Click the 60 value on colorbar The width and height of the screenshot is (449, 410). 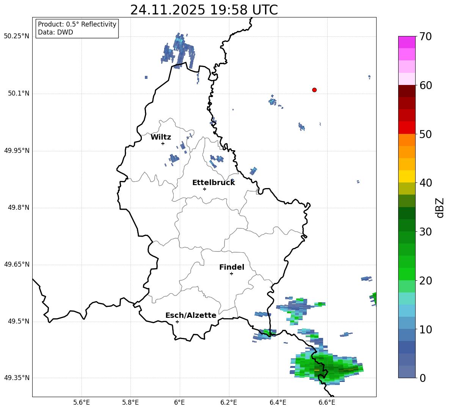coord(425,85)
